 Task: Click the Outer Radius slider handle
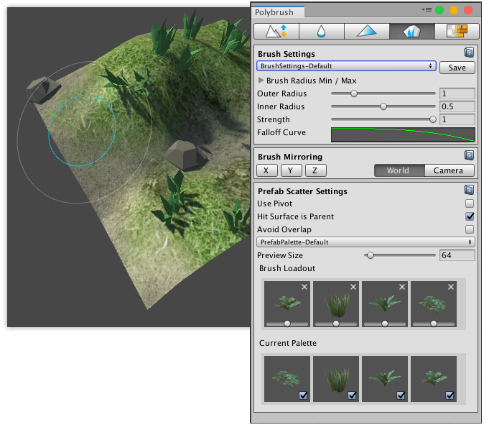coord(354,93)
